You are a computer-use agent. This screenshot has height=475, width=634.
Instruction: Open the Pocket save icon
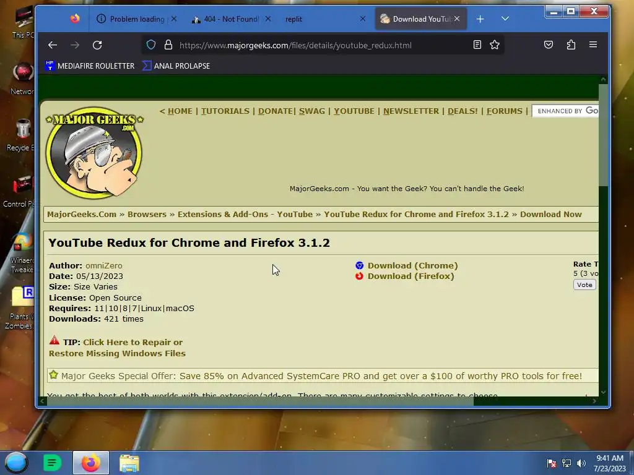click(549, 45)
